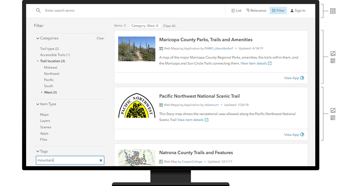The width and height of the screenshot is (342, 186).
Task: Choose the West (3) location
Action: point(50,92)
